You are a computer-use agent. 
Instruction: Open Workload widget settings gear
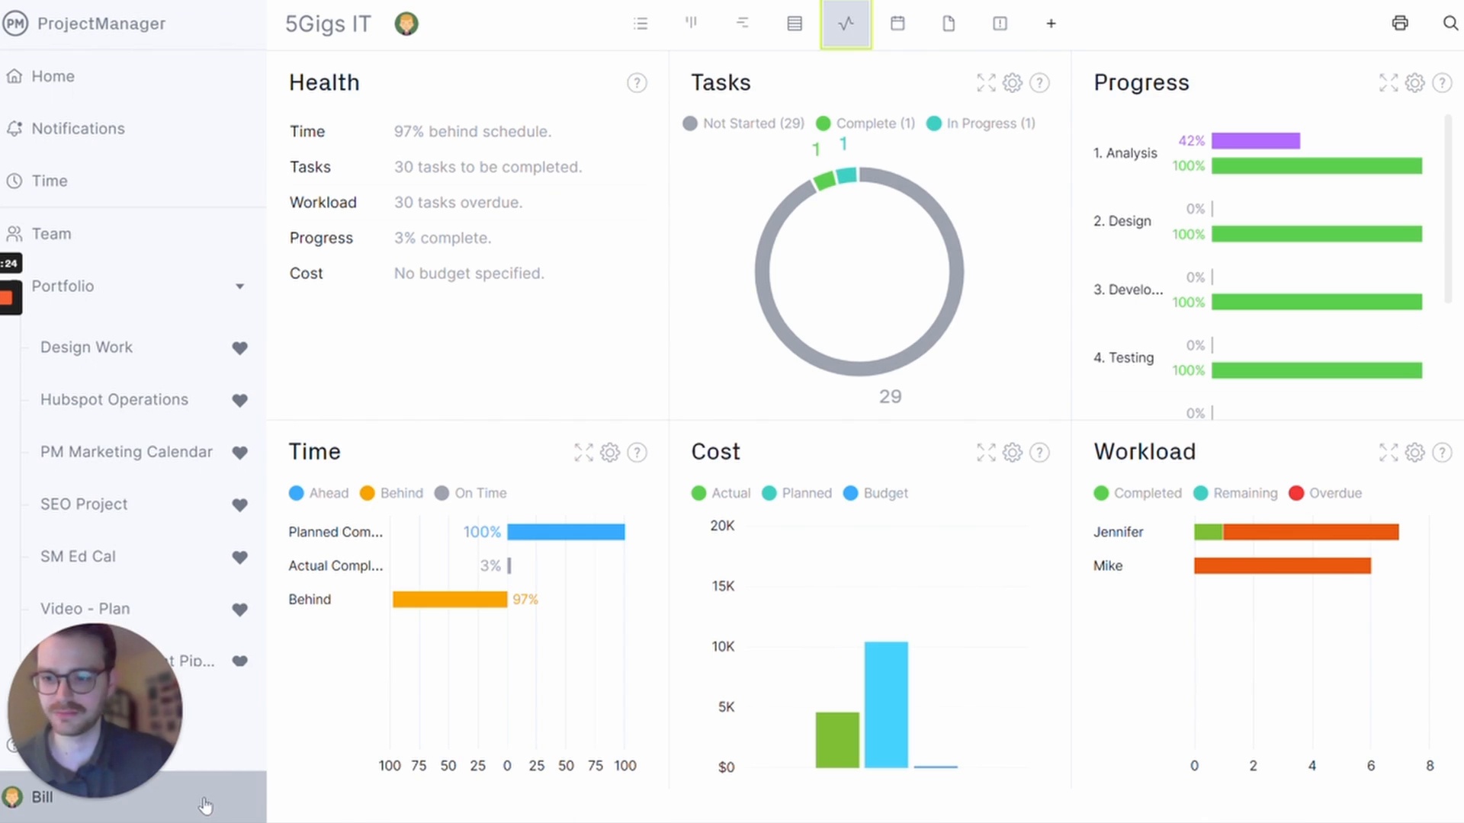[1415, 453]
